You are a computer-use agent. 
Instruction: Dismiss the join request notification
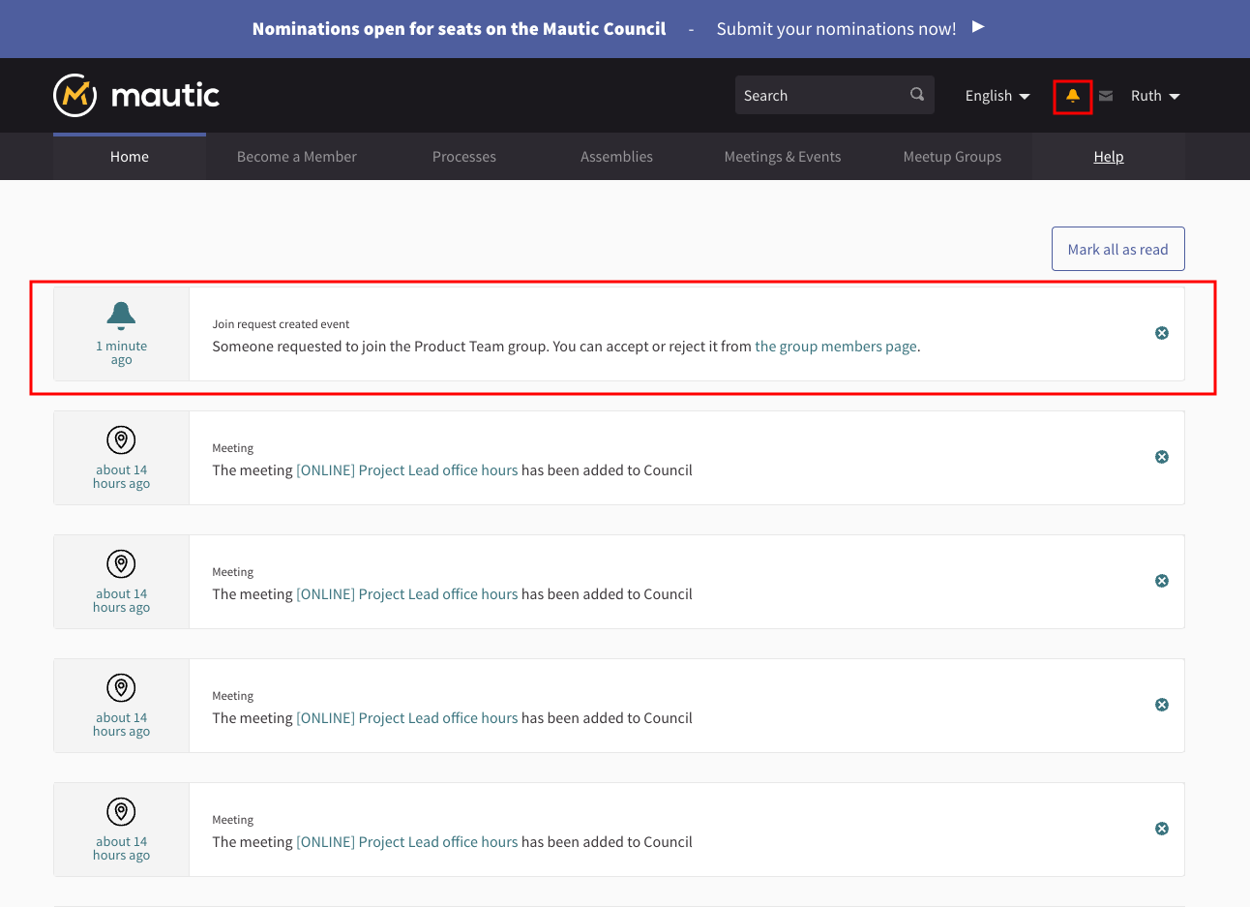1162,333
